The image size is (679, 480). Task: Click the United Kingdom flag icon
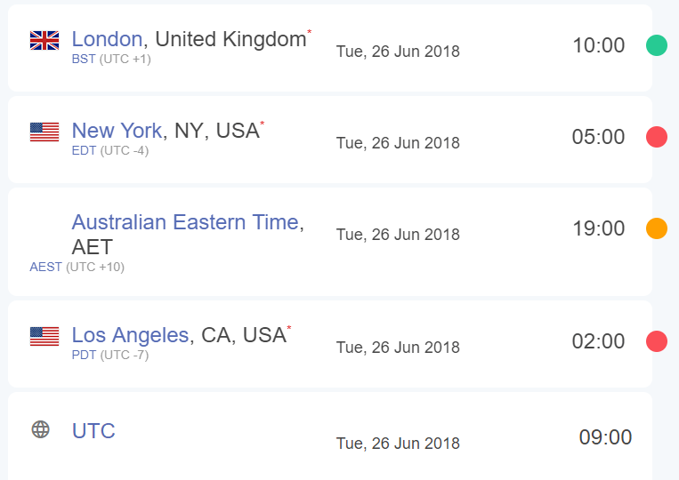coord(44,41)
